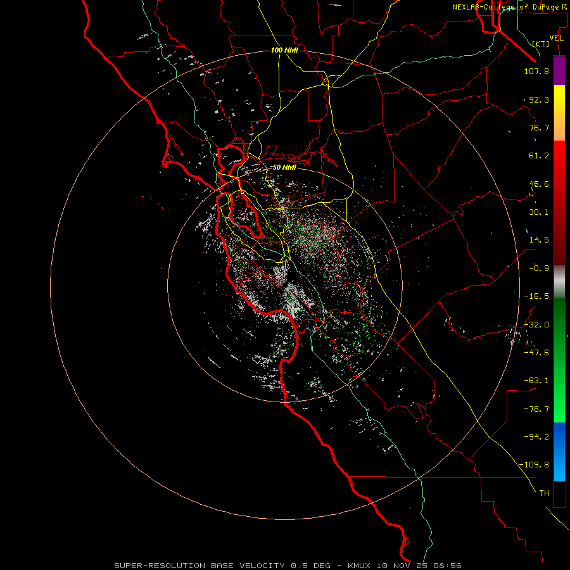Click the 14.5 legend value
Viewport: 570px width, 570px height.
tap(539, 240)
